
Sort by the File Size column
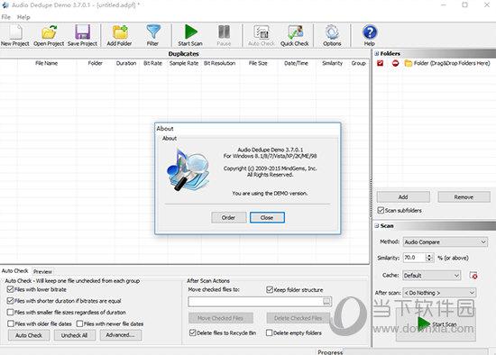[x=258, y=63]
